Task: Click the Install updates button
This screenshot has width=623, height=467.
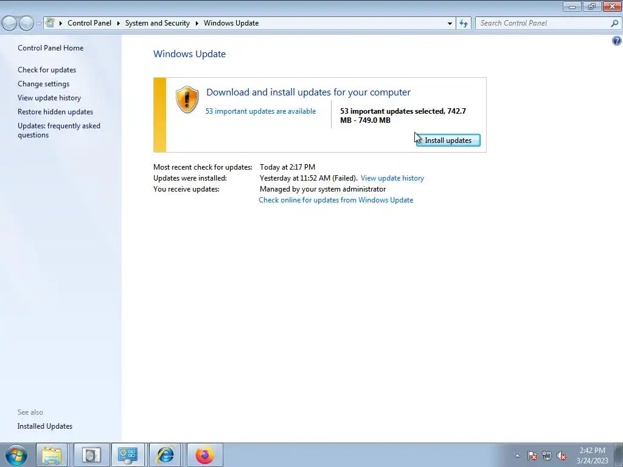Action: point(448,140)
